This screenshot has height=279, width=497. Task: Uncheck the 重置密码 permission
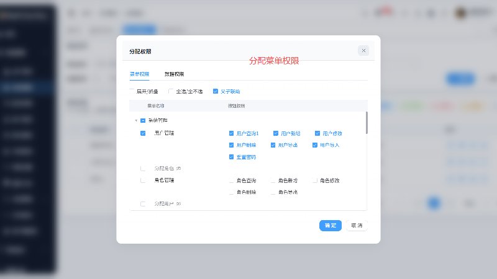click(x=231, y=157)
